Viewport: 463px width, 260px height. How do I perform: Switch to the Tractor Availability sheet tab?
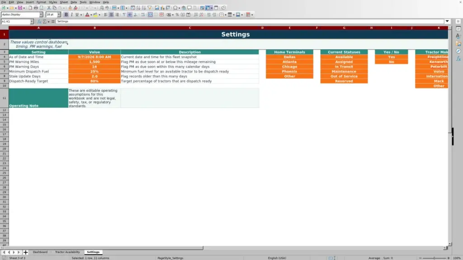coord(67,252)
